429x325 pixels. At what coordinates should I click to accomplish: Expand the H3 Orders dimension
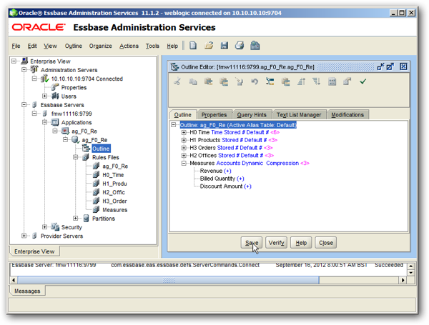pyautogui.click(x=184, y=148)
